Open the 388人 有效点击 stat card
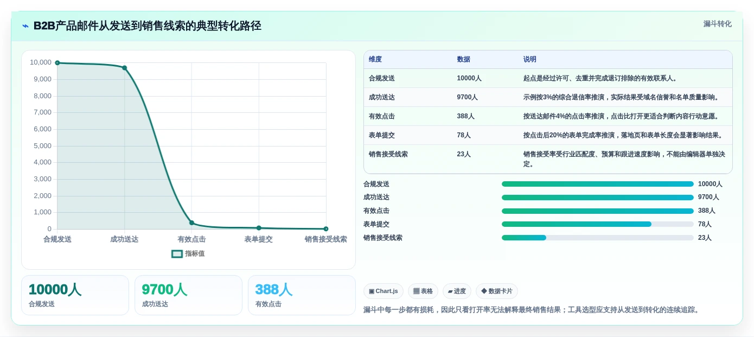This screenshot has height=337, width=754. [302, 295]
